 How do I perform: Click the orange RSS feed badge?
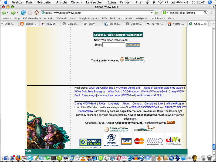click(171, 122)
